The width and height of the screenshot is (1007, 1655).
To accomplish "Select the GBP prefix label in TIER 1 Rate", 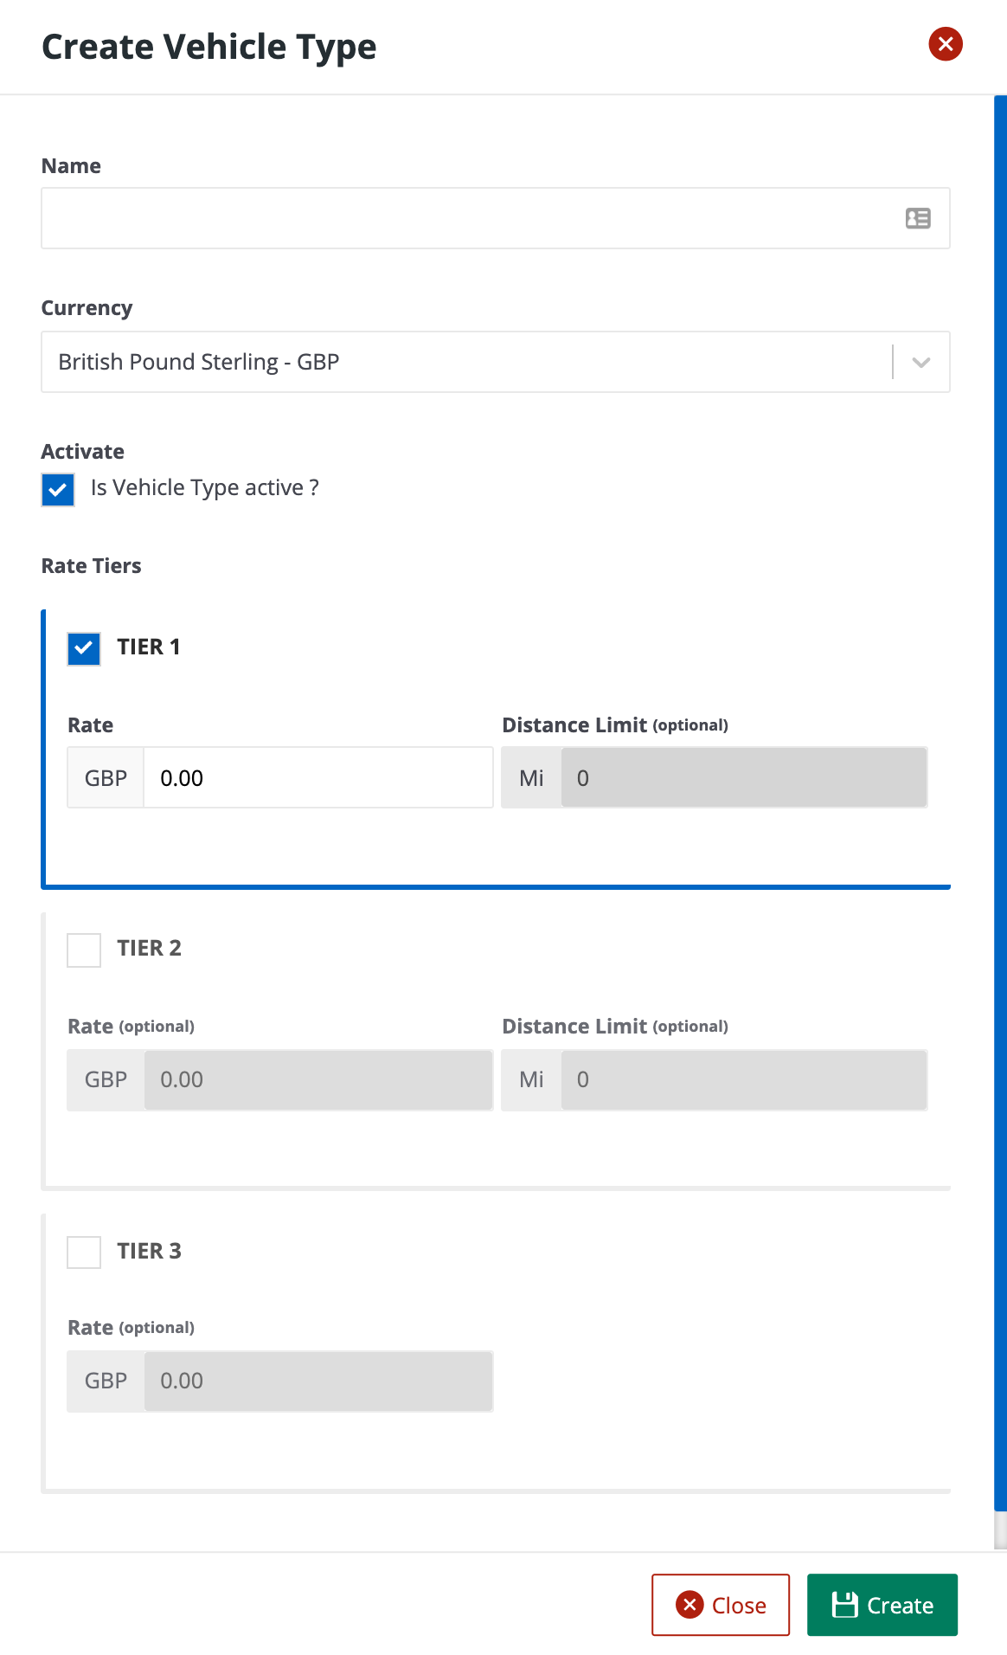I will [105, 777].
